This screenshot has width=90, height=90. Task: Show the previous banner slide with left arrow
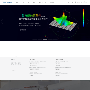pos(2,21)
